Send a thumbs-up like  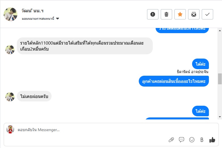(x=212, y=140)
